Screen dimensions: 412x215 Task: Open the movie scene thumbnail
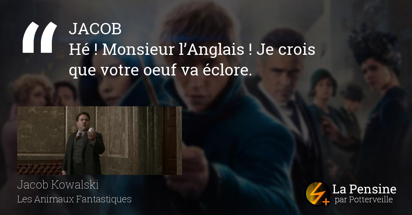pyautogui.click(x=100, y=141)
